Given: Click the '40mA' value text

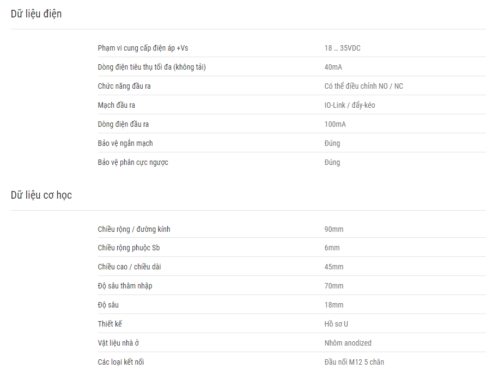Looking at the screenshot, I should 333,67.
